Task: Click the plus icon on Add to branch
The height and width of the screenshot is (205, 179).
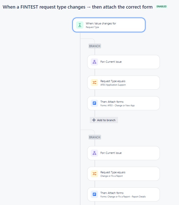Action: pos(94,120)
